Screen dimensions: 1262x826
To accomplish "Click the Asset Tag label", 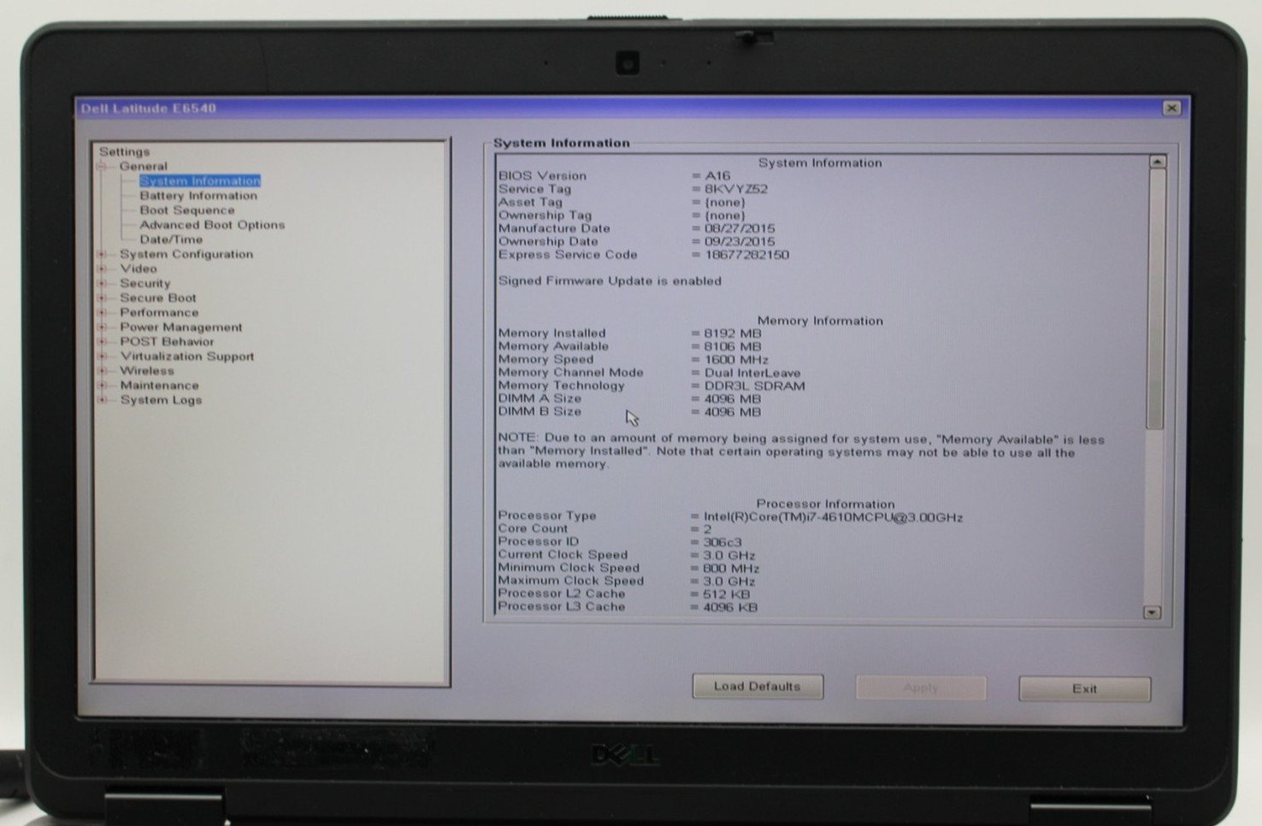I will click(530, 202).
